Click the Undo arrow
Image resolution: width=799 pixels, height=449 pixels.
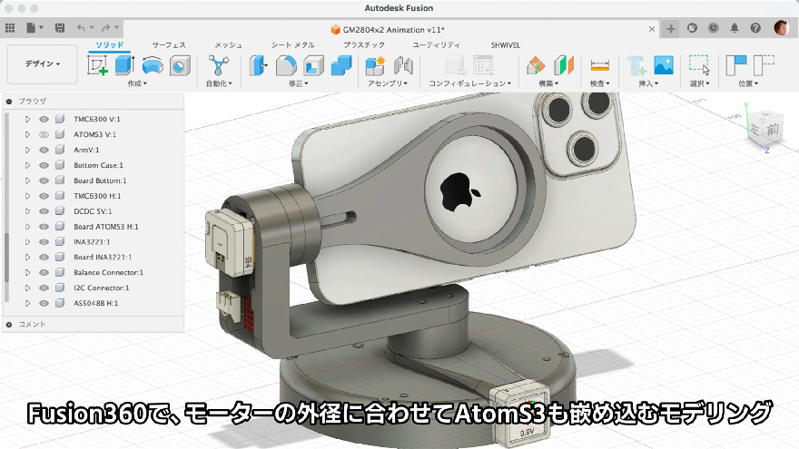[81, 28]
